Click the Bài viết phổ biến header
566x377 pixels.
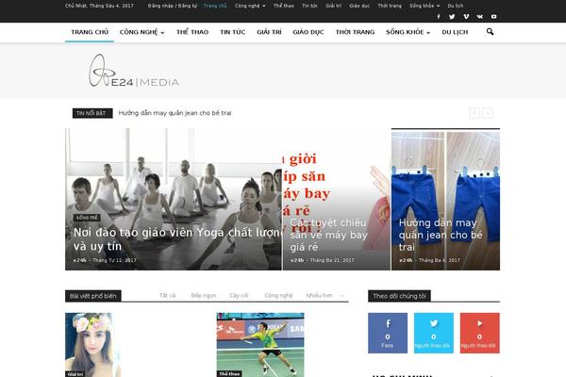pos(93,296)
